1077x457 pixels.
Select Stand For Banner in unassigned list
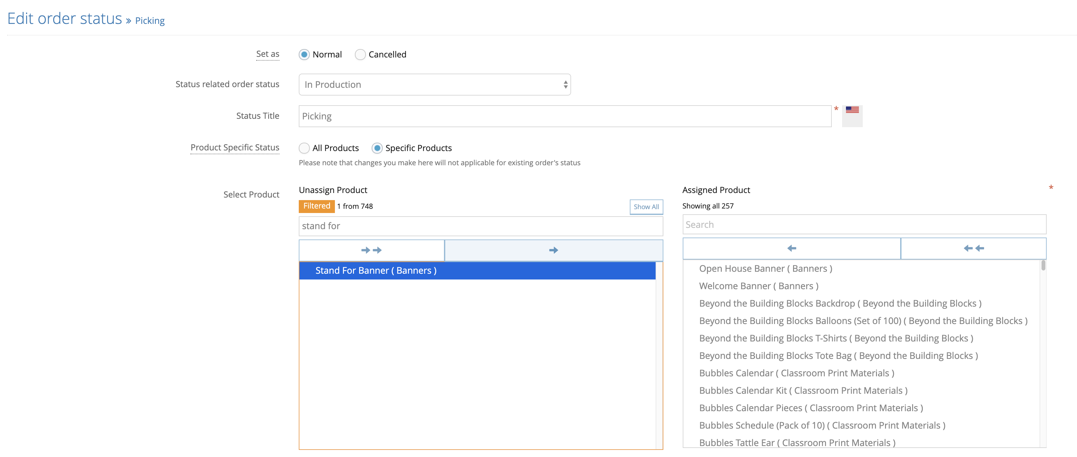[x=376, y=270]
